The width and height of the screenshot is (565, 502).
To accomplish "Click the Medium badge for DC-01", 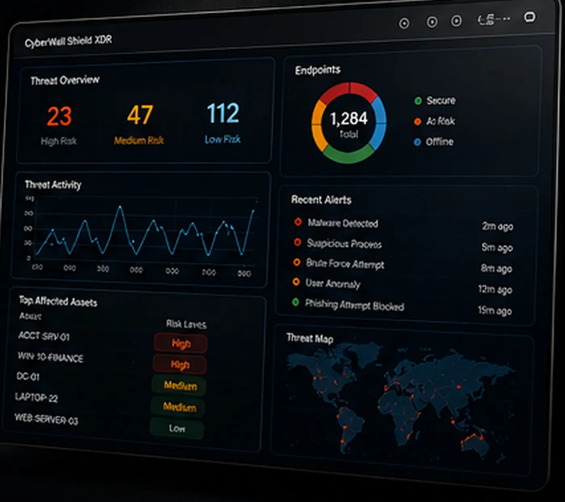I will (179, 385).
